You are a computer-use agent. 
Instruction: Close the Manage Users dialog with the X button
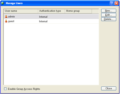(x=116, y=3)
